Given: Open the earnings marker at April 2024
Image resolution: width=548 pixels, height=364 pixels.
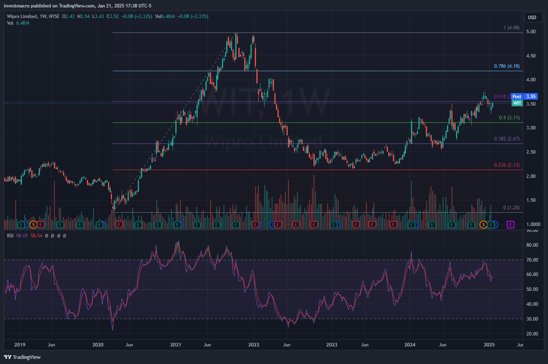Looking at the screenshot, I should pyautogui.click(x=432, y=224).
